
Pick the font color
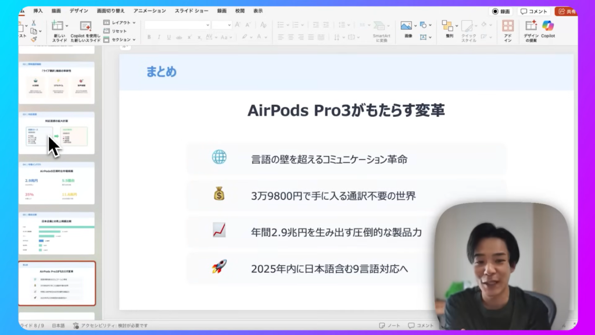click(x=259, y=37)
